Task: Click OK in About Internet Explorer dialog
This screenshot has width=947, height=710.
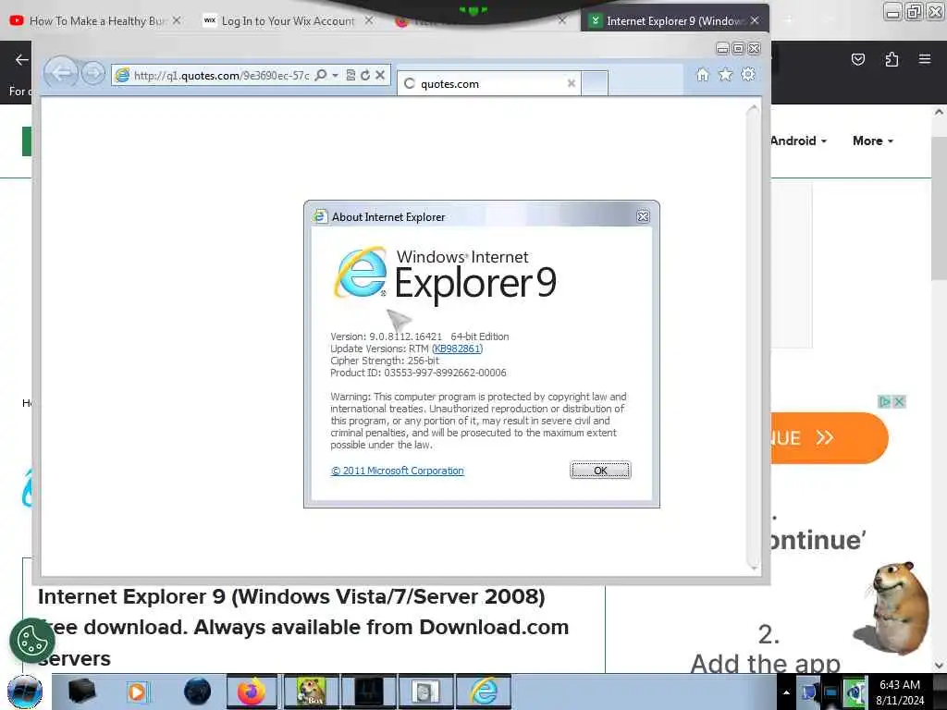Action: [x=600, y=471]
